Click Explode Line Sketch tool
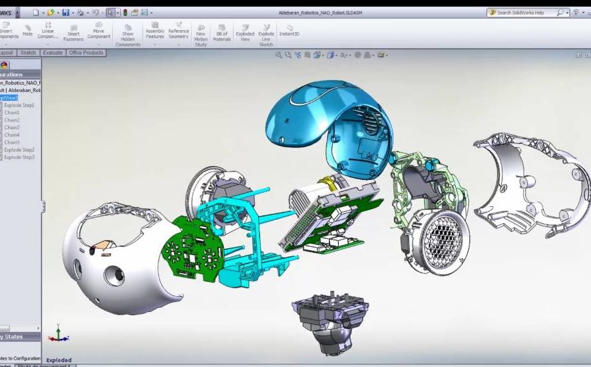 [266, 35]
